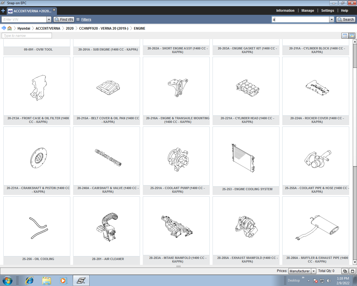Image resolution: width=357 pixels, height=286 pixels.
Task: Go back with the blue arrow icon
Action: [x=4, y=28]
